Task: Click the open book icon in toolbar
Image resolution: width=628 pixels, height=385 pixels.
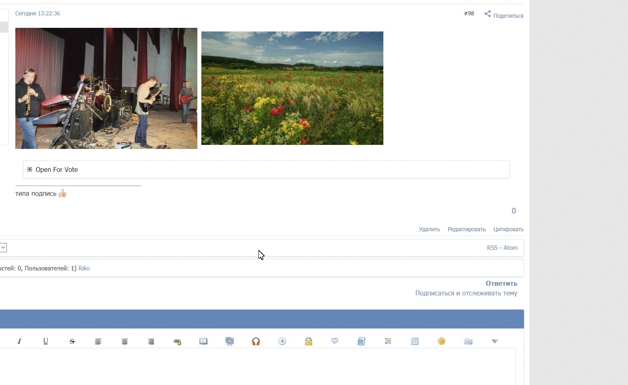Action: tap(203, 341)
